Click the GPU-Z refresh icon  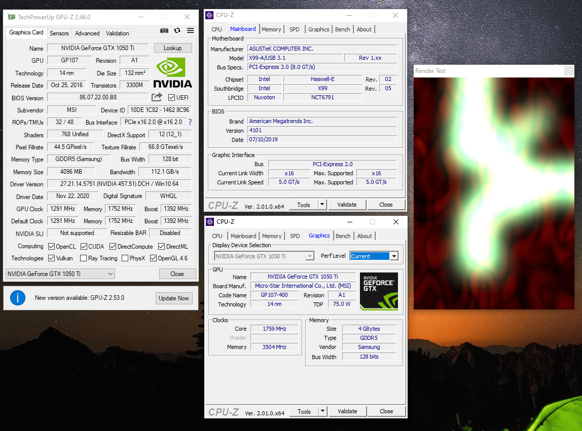[177, 30]
